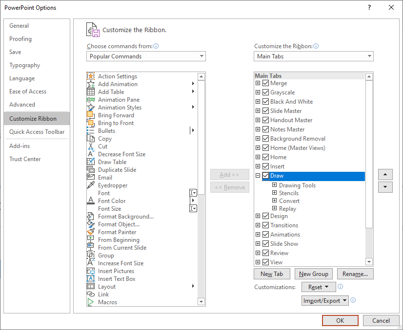This screenshot has height=330, width=403.
Task: Expand the Transitions tab node
Action: pyautogui.click(x=258, y=225)
